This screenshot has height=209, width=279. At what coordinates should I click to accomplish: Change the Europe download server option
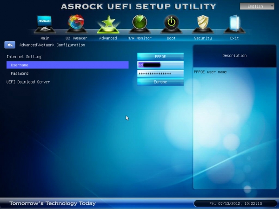[x=160, y=82]
